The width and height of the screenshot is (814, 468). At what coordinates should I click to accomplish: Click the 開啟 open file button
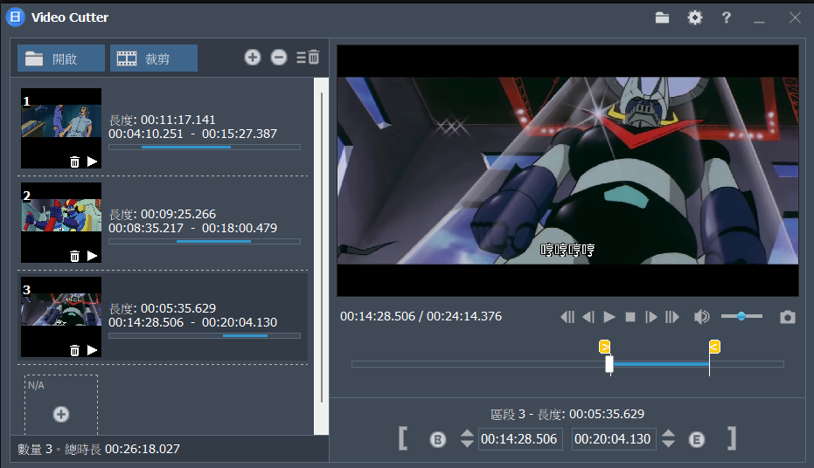click(60, 58)
